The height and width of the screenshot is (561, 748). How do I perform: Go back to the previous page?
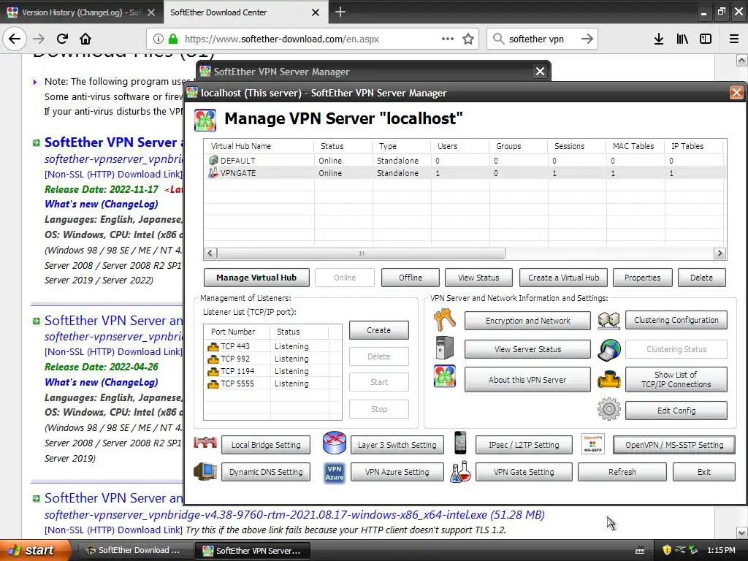click(15, 39)
